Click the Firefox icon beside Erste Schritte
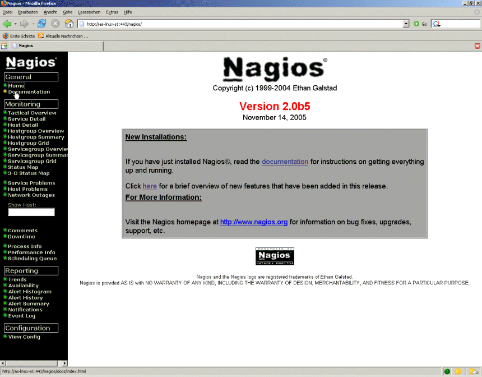This screenshot has height=377, width=482. pos(5,36)
